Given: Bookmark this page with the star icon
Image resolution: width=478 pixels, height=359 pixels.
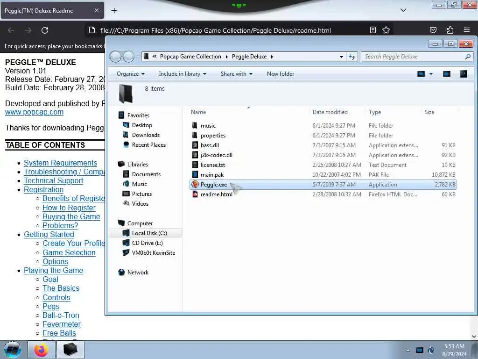Looking at the screenshot, I should [386, 30].
